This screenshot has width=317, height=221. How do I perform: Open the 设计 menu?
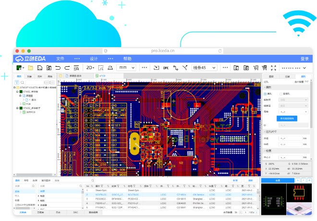[94, 59]
